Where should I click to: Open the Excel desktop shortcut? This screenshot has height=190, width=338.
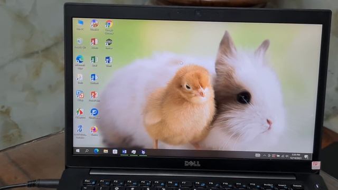point(94,61)
